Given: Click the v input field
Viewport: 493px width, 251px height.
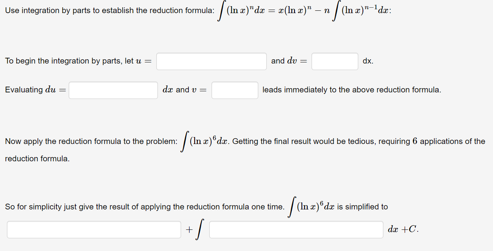Looking at the screenshot, I should 234,90.
